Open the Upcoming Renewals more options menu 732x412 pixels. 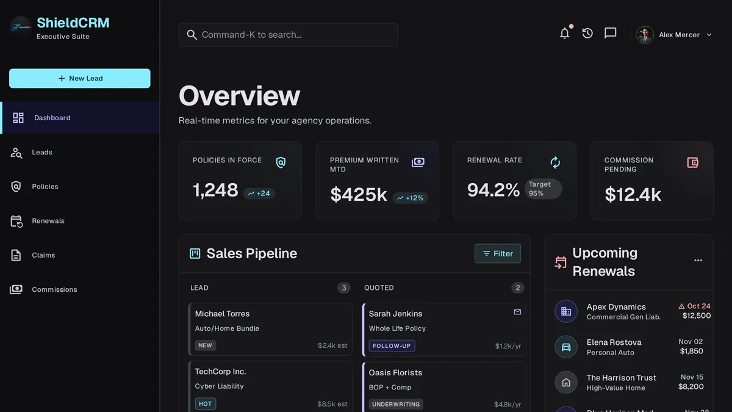coord(698,261)
